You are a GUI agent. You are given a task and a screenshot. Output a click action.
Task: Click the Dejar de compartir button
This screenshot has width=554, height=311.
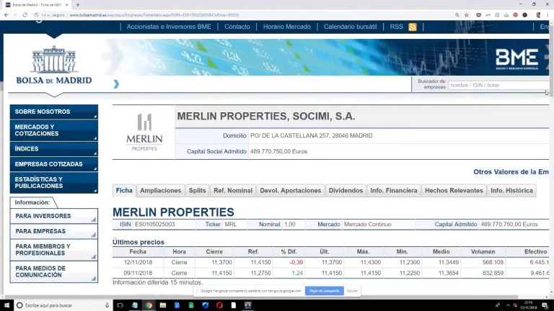click(x=324, y=291)
